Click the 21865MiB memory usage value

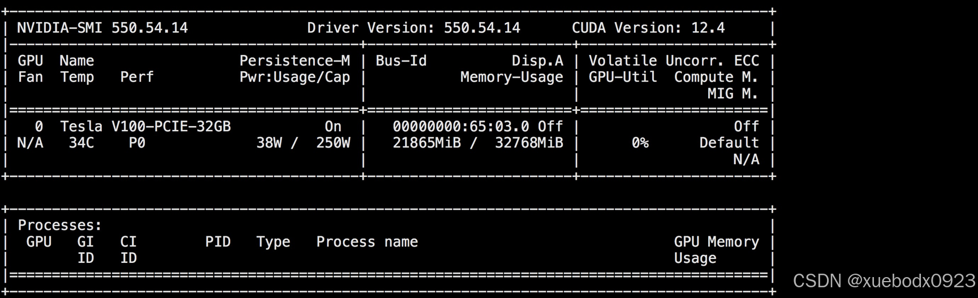(426, 142)
